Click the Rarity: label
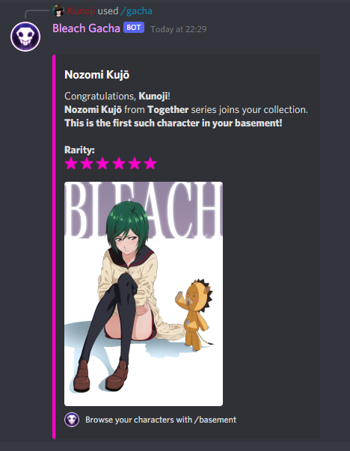Image resolution: width=350 pixels, height=451 pixels. [79, 150]
